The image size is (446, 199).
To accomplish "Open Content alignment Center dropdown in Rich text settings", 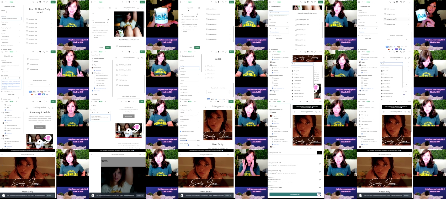I will (x=189, y=122).
